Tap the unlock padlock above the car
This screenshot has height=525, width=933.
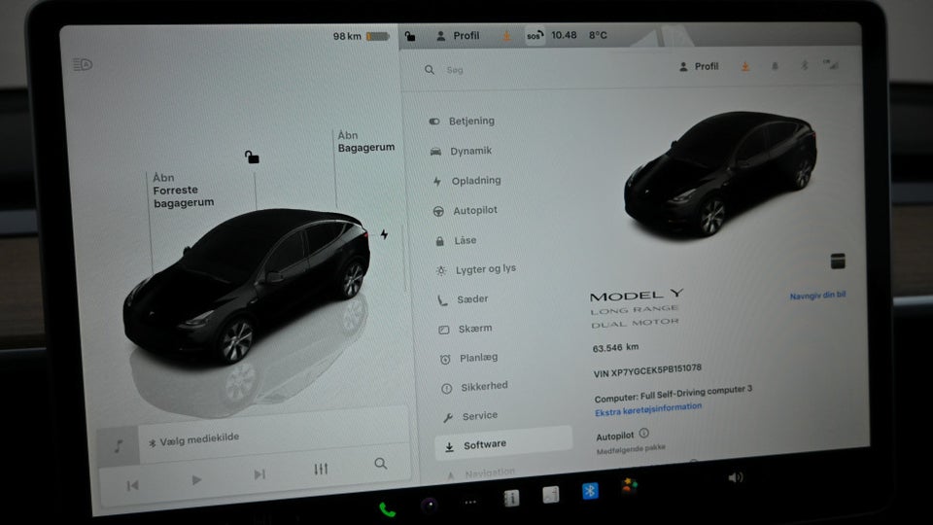[252, 157]
